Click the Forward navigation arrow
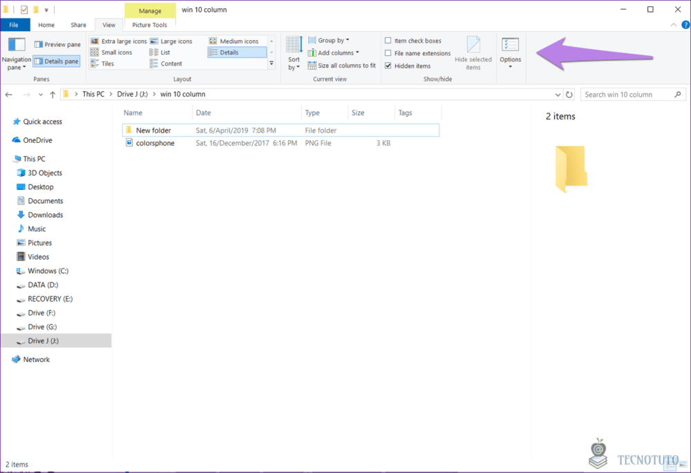This screenshot has width=691, height=473. point(26,94)
